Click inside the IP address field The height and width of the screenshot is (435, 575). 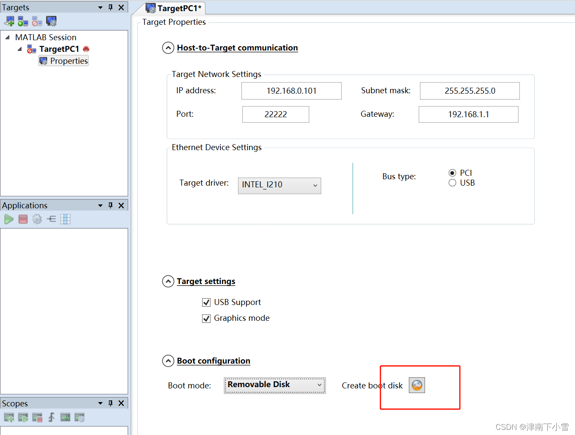[x=291, y=91]
